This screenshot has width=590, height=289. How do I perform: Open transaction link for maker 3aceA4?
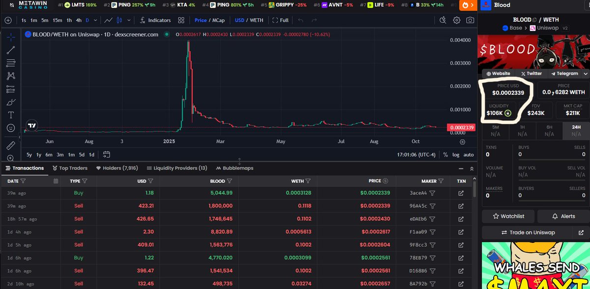coord(461,193)
